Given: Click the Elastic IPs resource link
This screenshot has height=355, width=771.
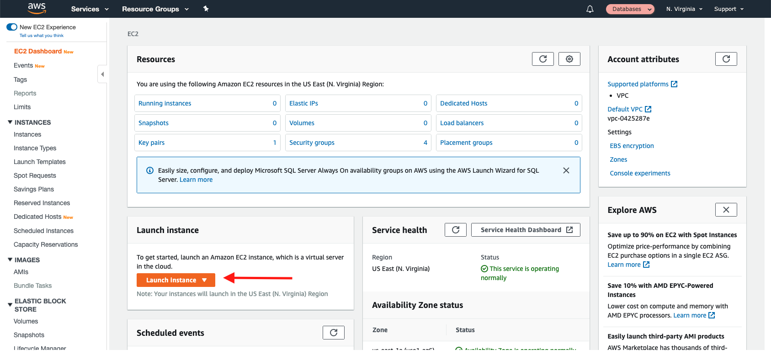Looking at the screenshot, I should point(303,103).
